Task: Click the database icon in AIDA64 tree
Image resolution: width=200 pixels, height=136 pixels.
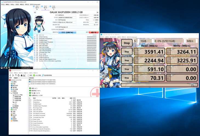Action: click(x=12, y=119)
